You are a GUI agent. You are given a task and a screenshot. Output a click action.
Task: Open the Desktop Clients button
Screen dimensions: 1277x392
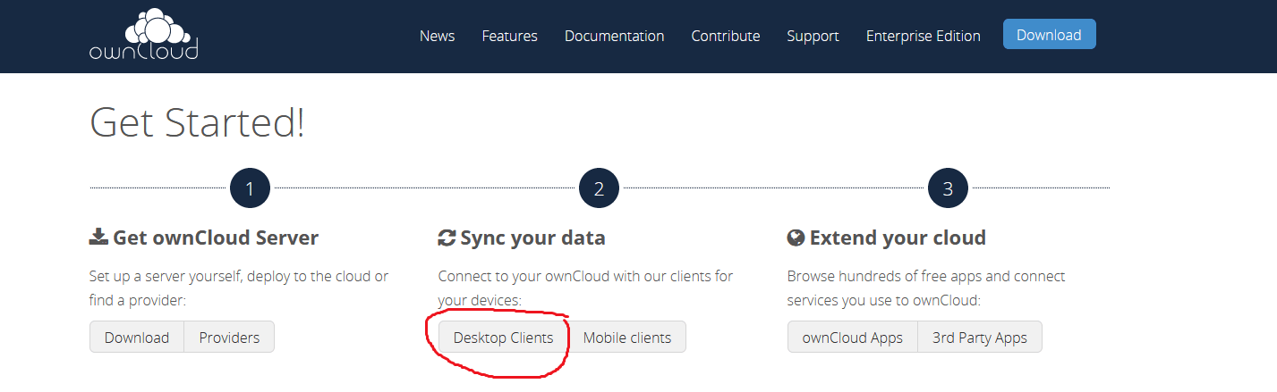point(503,338)
